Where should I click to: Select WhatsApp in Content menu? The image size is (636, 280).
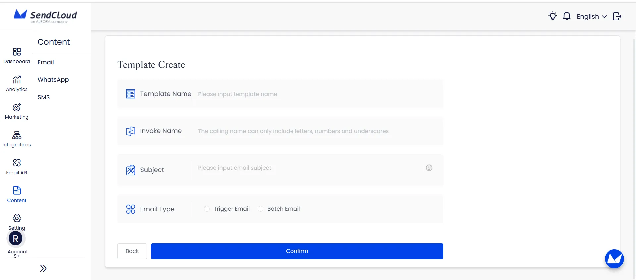(53, 80)
